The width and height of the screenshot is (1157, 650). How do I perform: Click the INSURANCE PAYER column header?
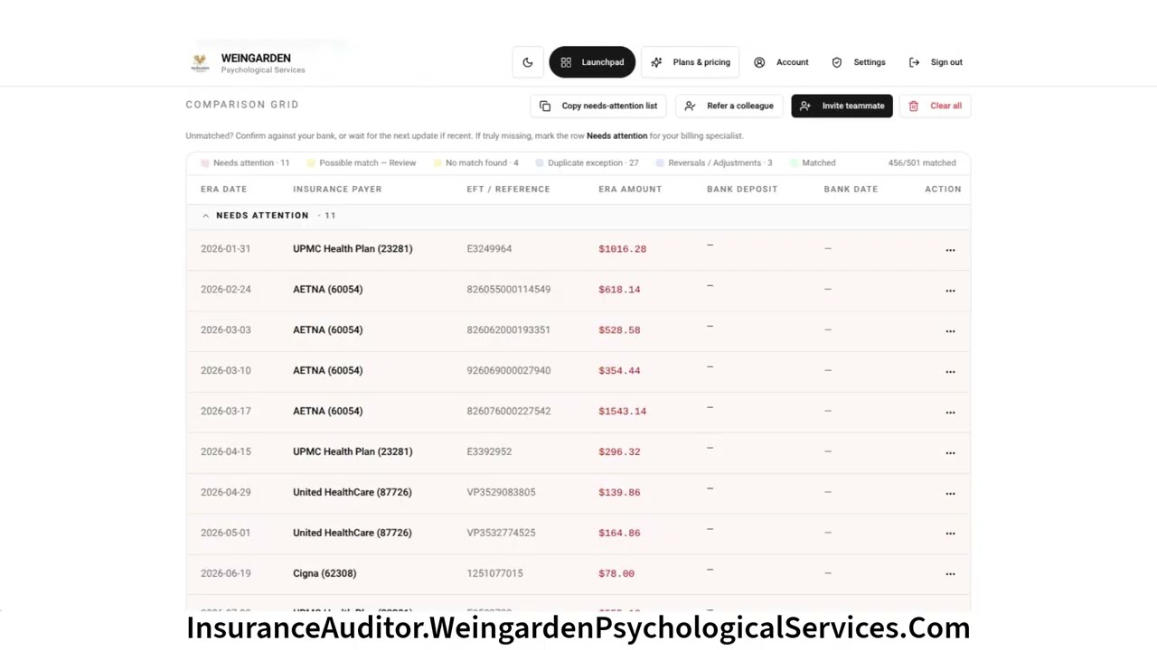click(x=337, y=189)
